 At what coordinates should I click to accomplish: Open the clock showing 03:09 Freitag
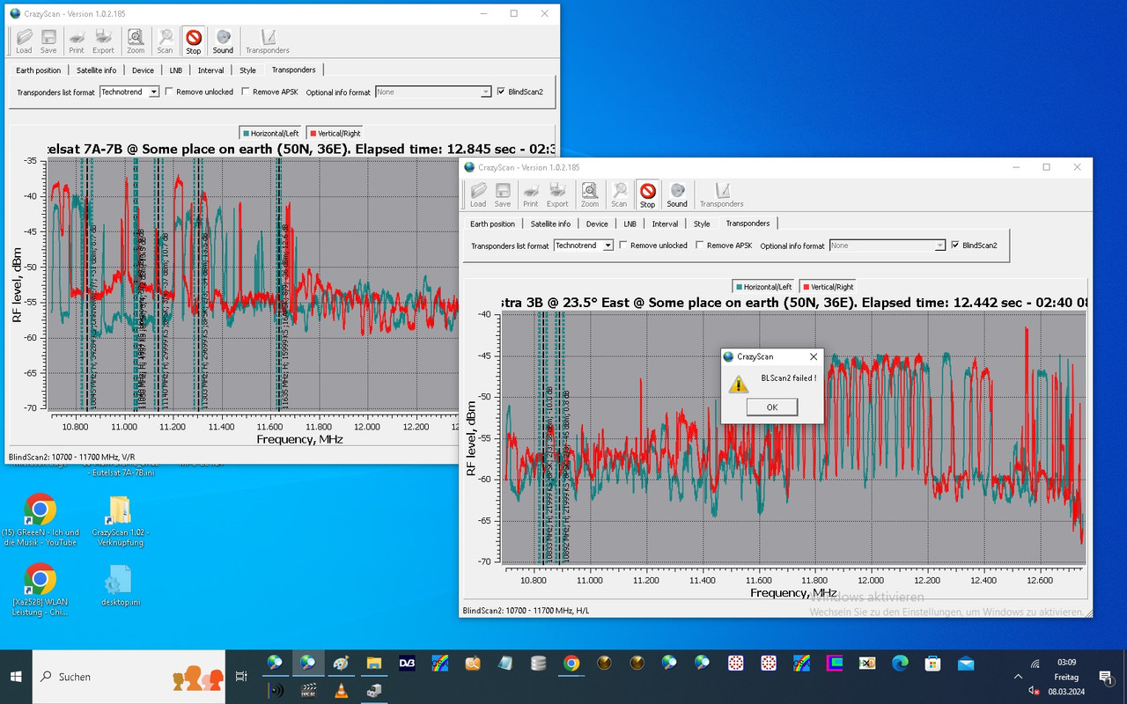click(1066, 677)
